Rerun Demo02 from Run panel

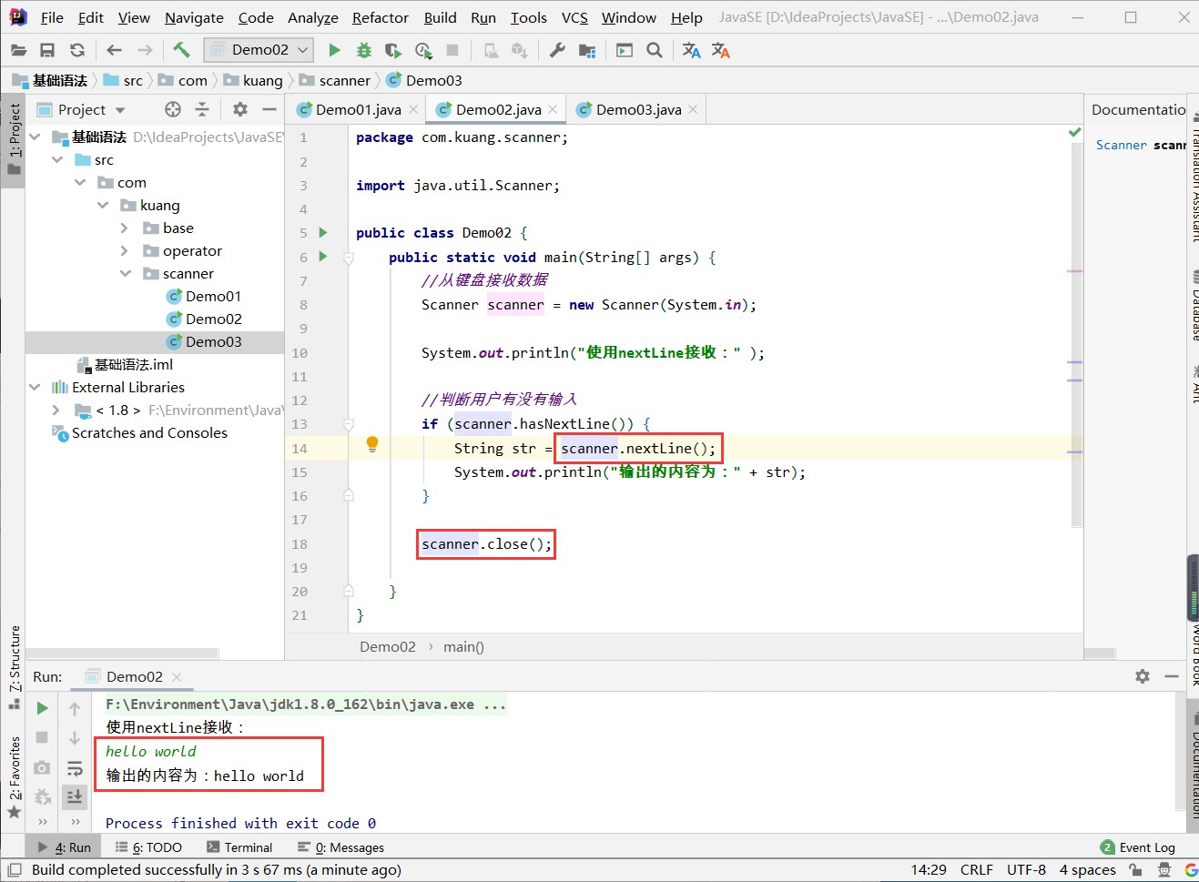pyautogui.click(x=42, y=708)
